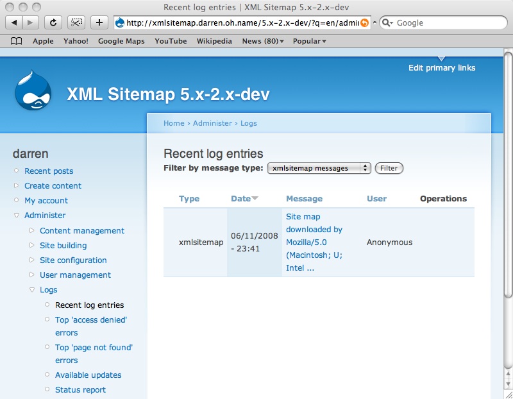The width and height of the screenshot is (513, 399).
Task: Sort the table by User column
Action: point(376,199)
